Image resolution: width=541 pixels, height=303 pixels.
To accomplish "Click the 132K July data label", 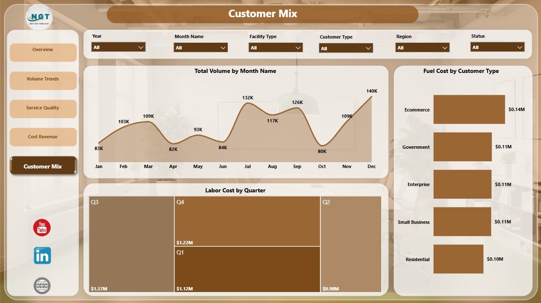I will 247,98.
